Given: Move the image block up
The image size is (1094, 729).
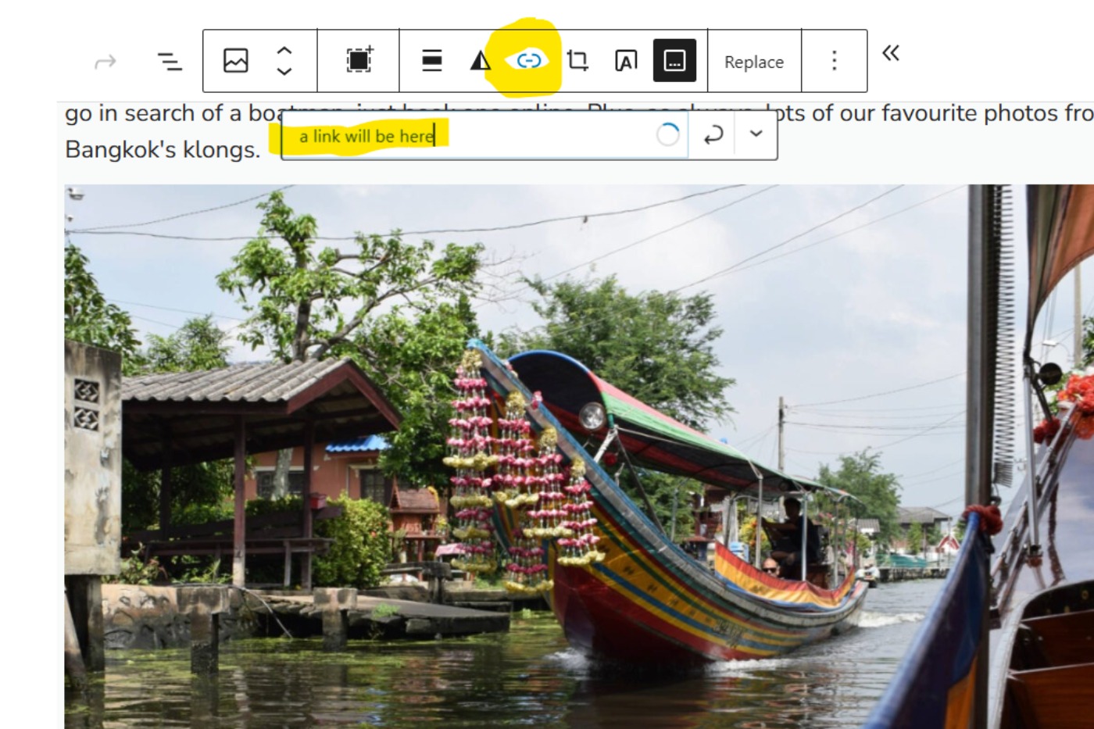Looking at the screenshot, I should tap(284, 51).
